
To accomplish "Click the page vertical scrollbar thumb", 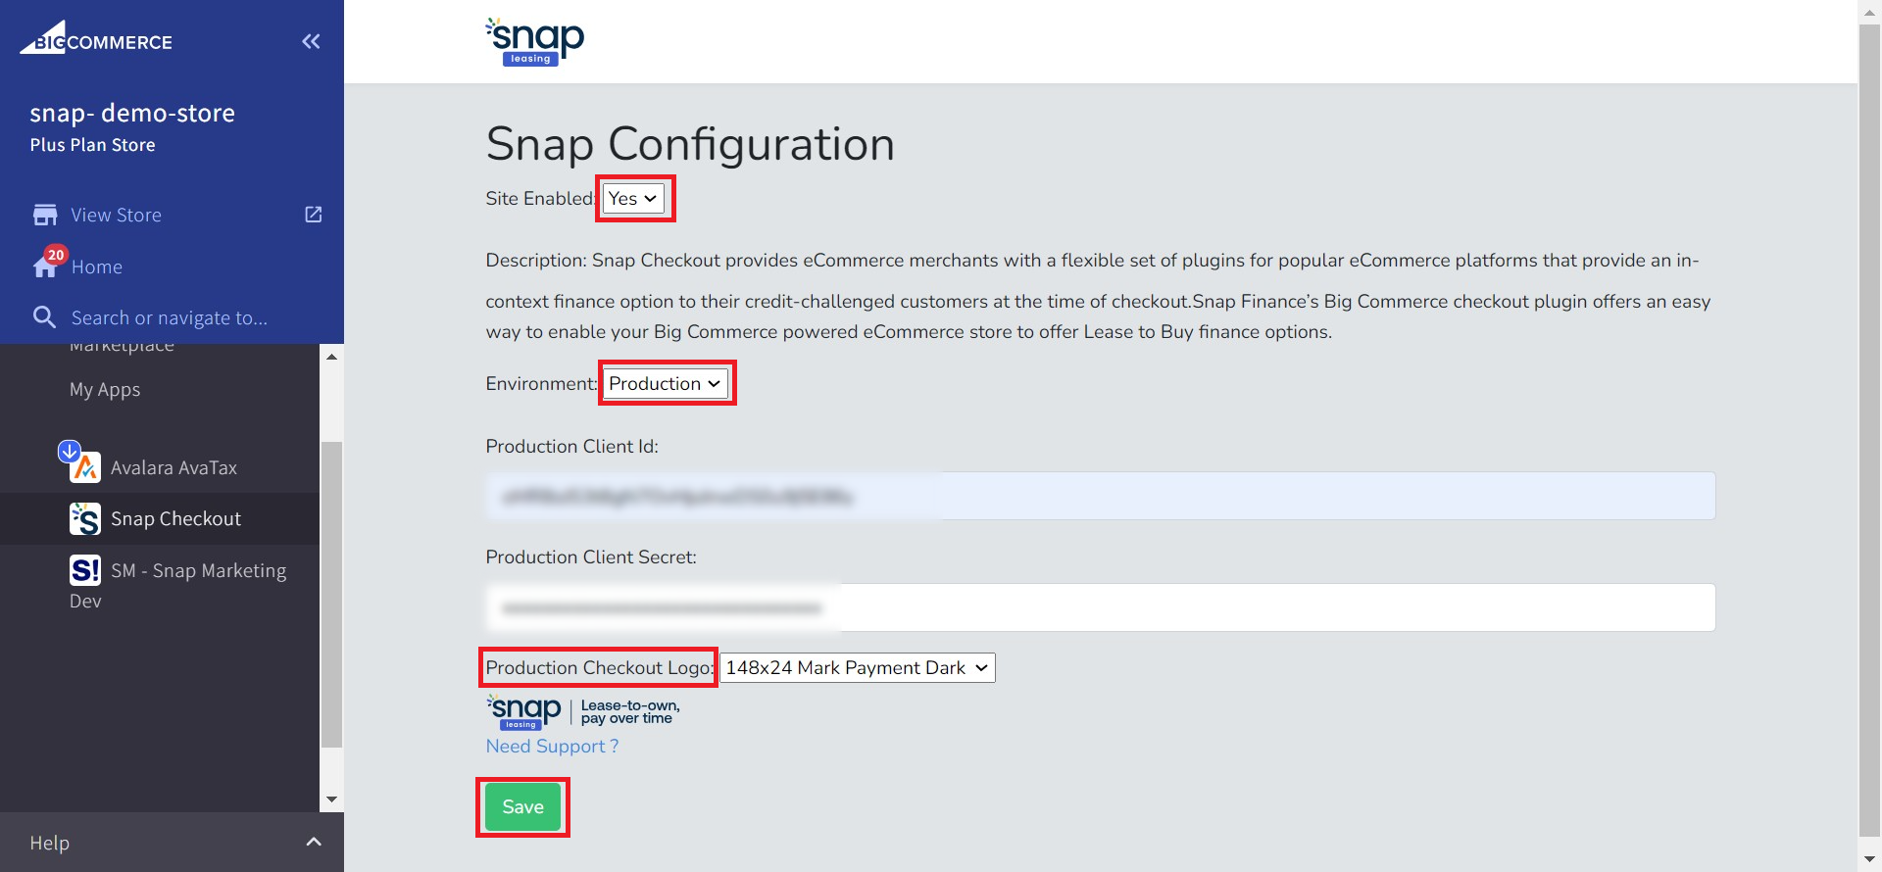I will pos(1869,432).
